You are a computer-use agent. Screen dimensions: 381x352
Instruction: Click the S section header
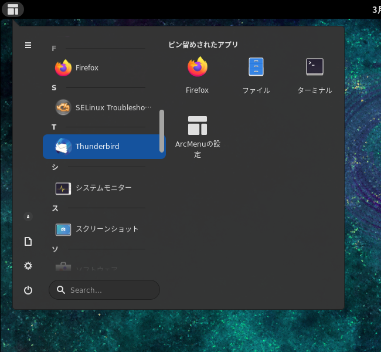tap(54, 87)
